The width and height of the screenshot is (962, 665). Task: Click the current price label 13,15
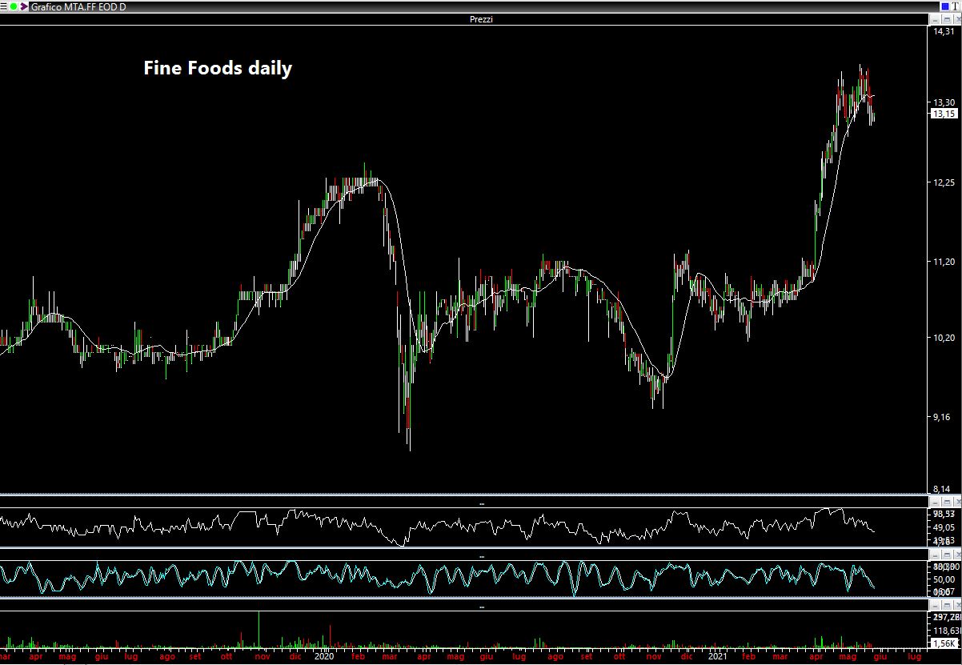pyautogui.click(x=944, y=114)
